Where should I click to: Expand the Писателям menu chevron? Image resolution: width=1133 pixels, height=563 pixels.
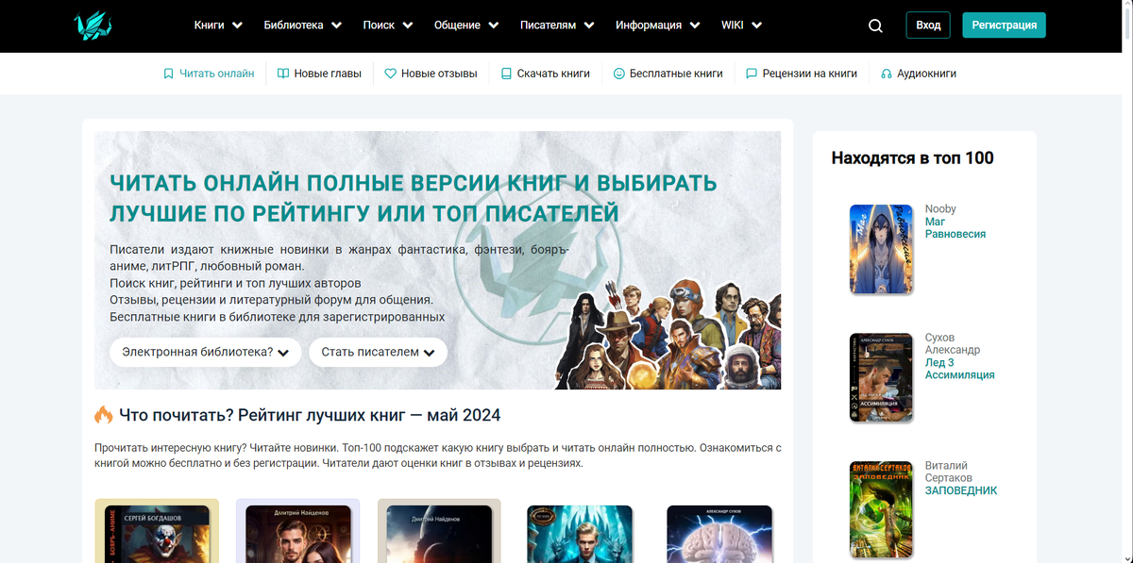click(x=589, y=25)
